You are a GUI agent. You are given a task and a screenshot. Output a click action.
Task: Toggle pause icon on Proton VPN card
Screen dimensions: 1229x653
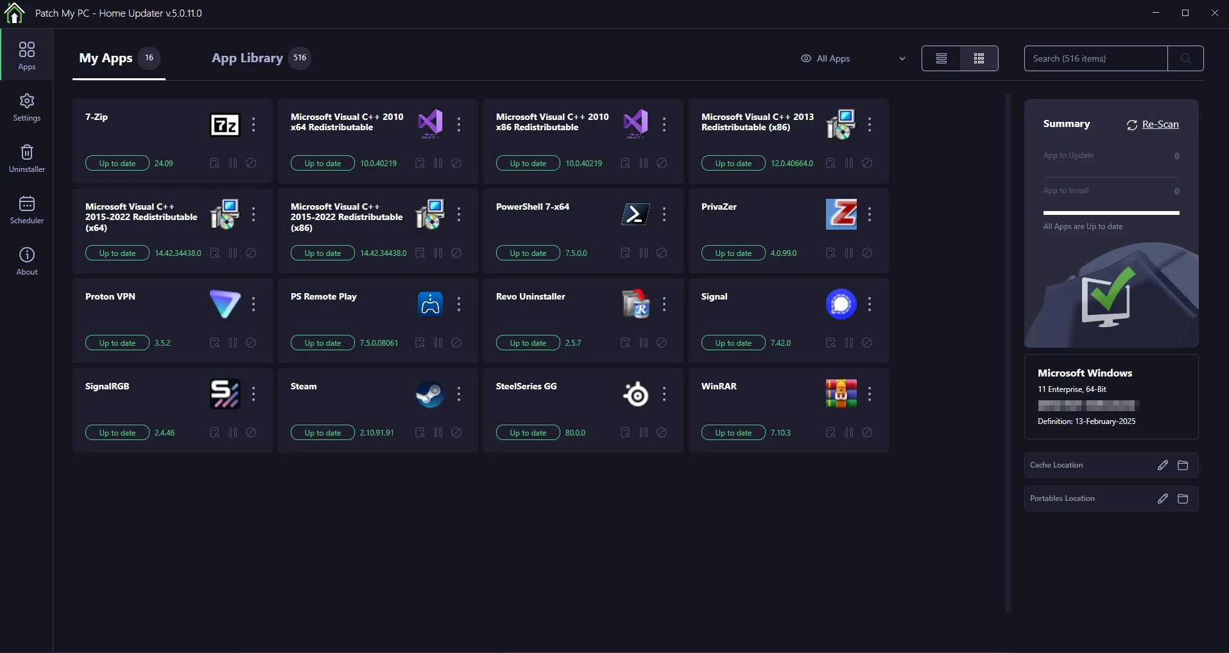[233, 343]
